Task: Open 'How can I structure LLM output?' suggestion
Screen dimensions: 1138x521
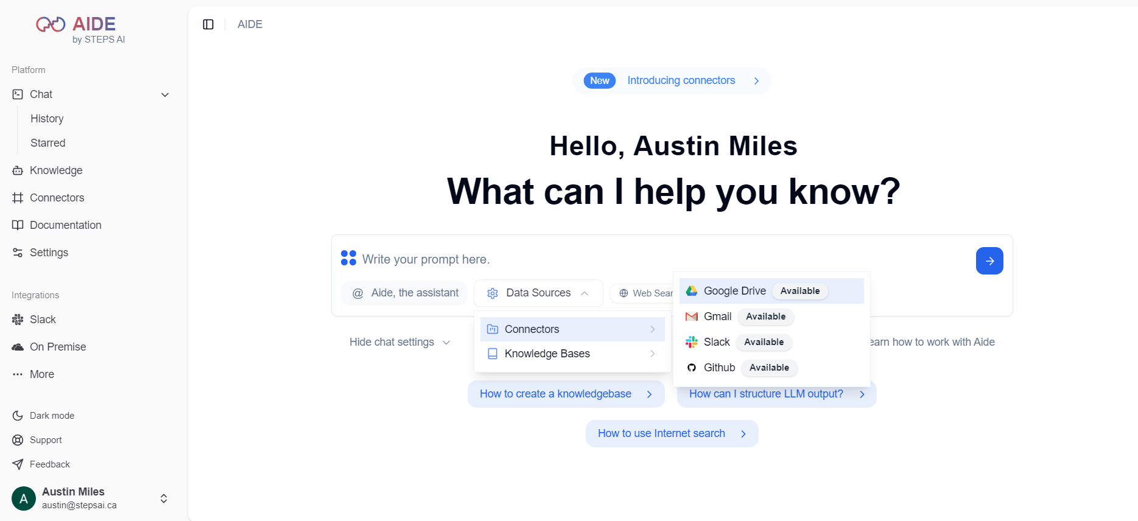Action: click(x=777, y=394)
